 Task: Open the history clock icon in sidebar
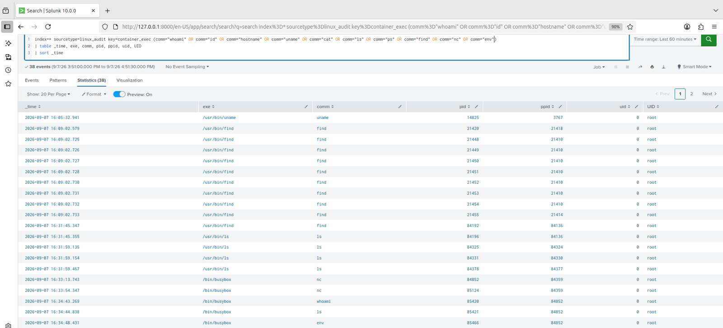tap(8, 70)
